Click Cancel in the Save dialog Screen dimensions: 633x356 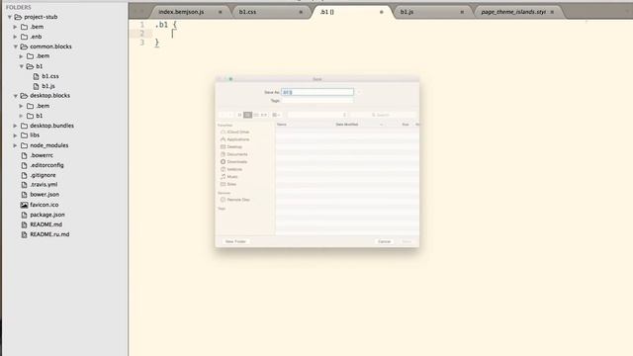tap(385, 241)
